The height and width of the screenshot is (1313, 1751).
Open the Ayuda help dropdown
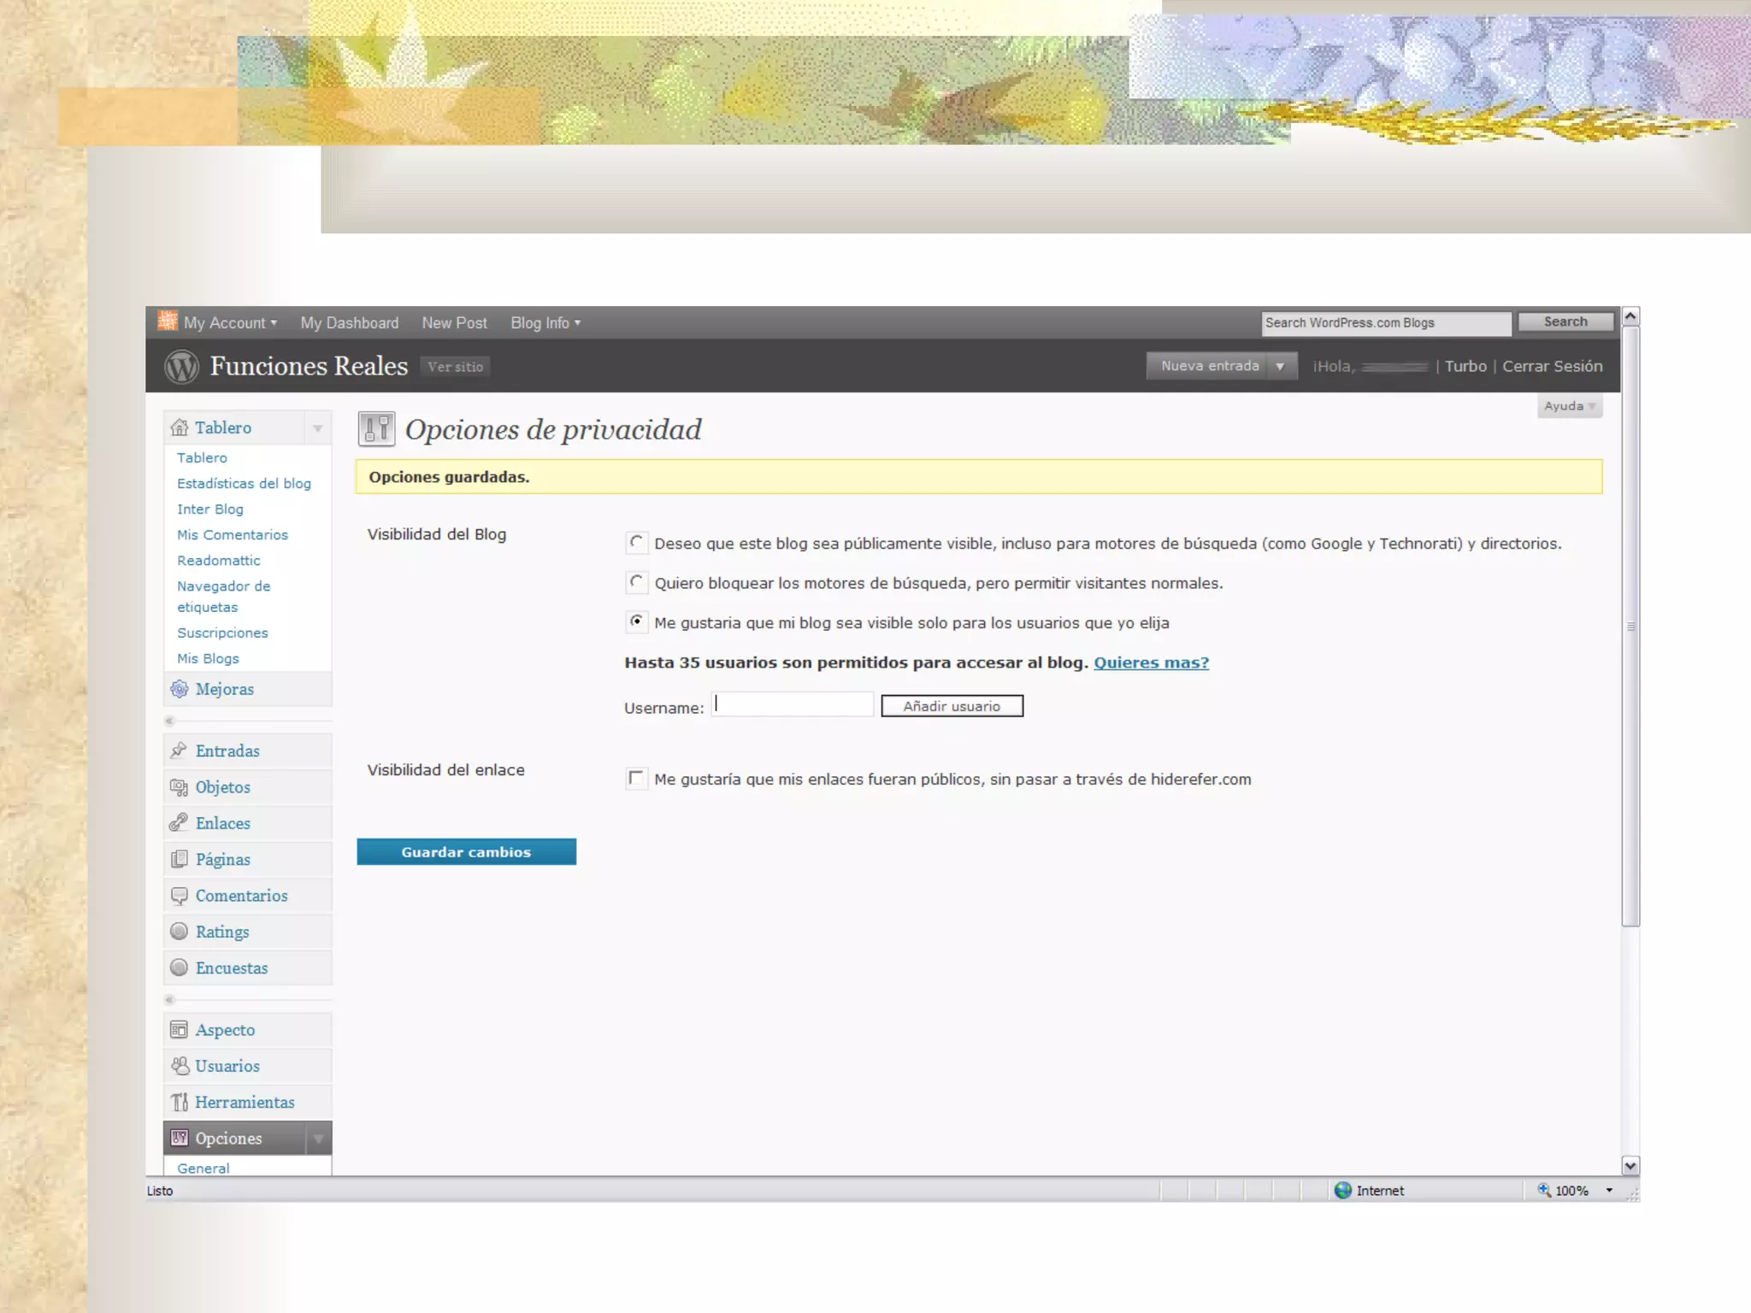click(1569, 406)
